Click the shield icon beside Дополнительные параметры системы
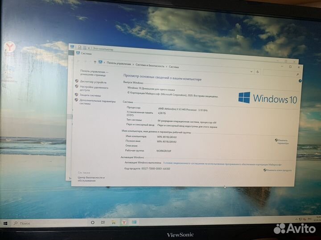Screen dimensions: 321x240 pyautogui.click(x=76, y=100)
